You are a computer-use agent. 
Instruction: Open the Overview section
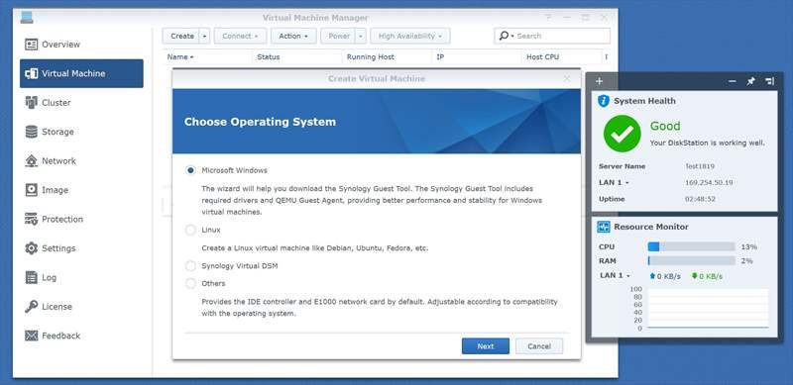pos(81,45)
